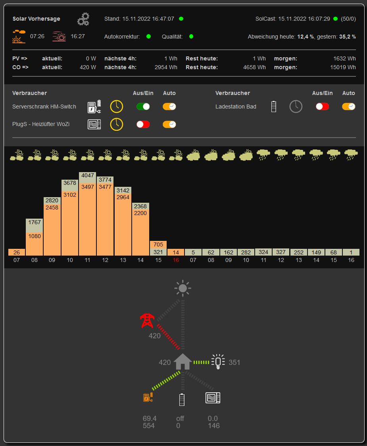
Task: Click the red power grid pylon icon
Action: (x=147, y=321)
